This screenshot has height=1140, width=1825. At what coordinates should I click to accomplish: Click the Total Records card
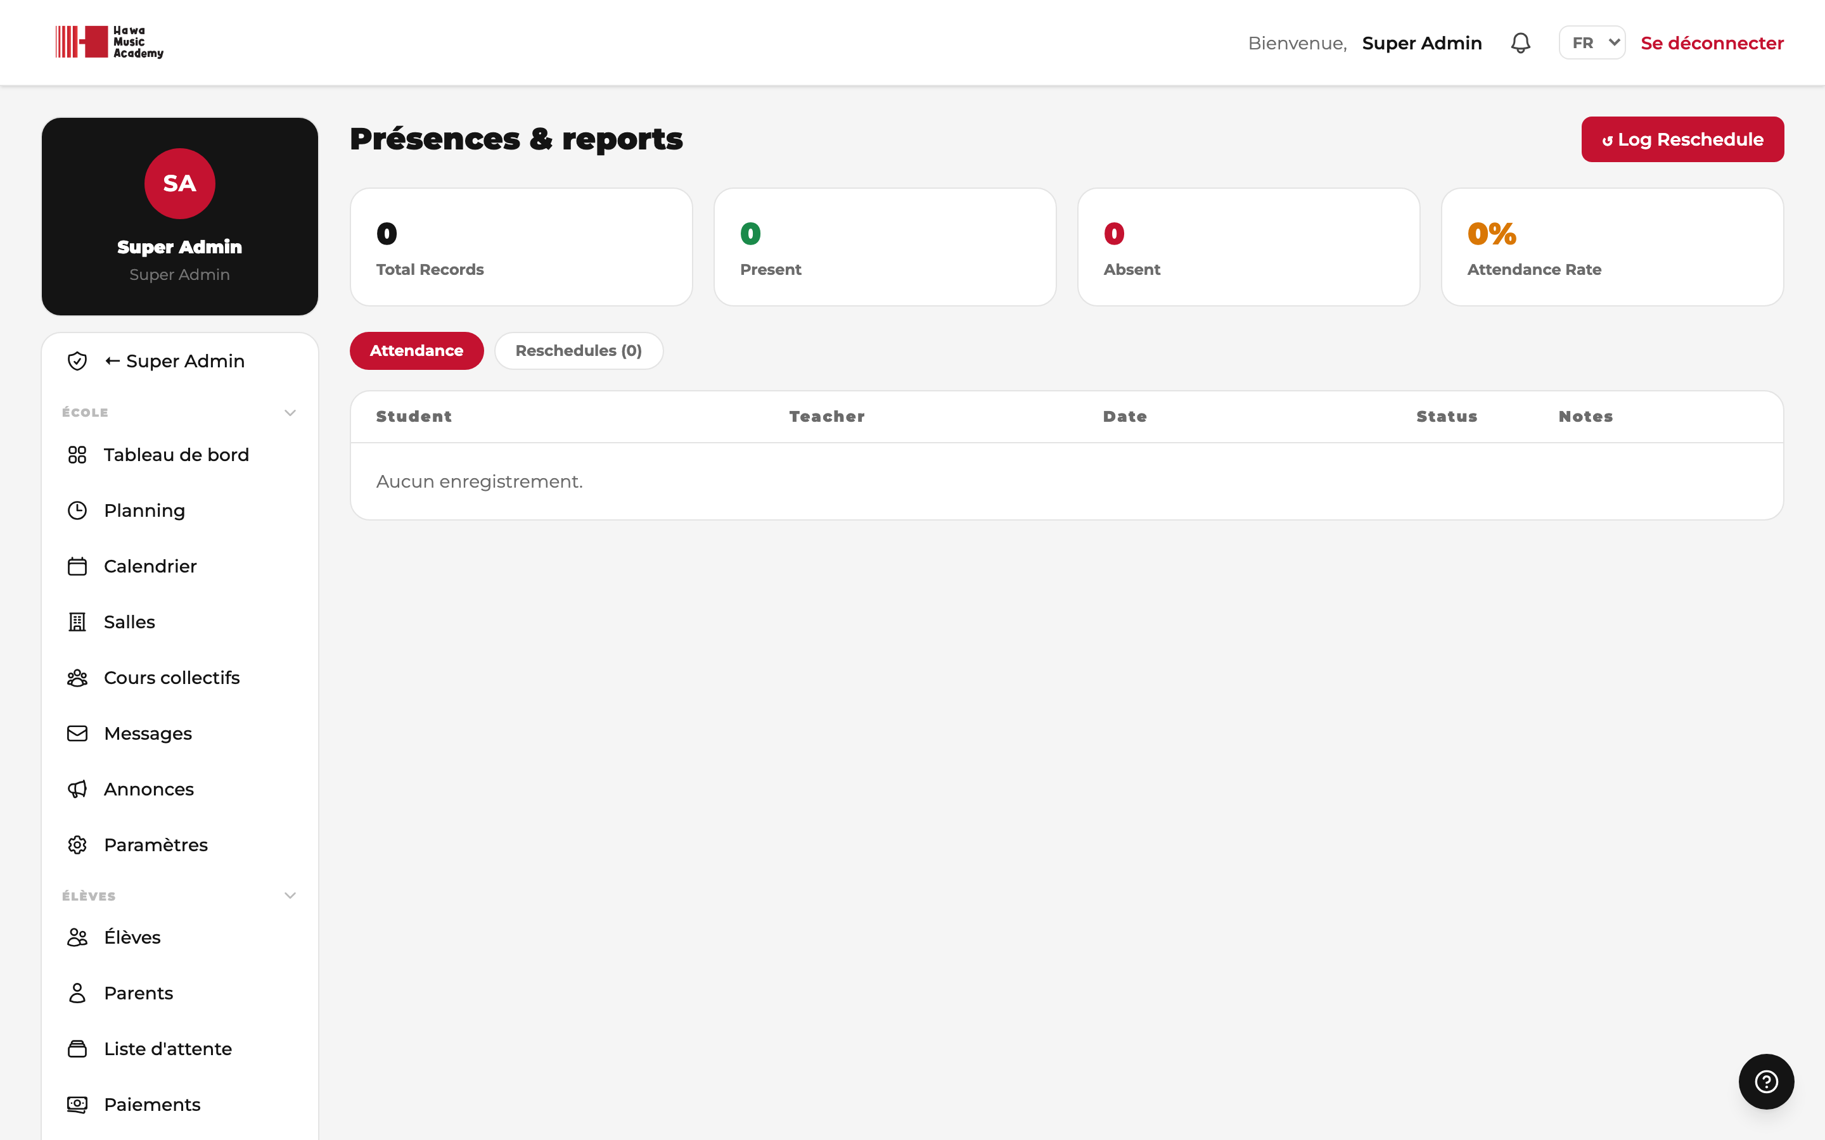pos(521,247)
